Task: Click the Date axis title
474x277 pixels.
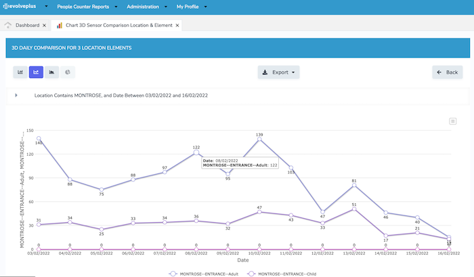Action: [243, 260]
